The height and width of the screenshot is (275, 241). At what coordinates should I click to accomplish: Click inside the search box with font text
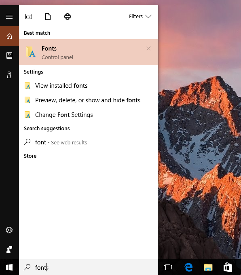point(89,267)
